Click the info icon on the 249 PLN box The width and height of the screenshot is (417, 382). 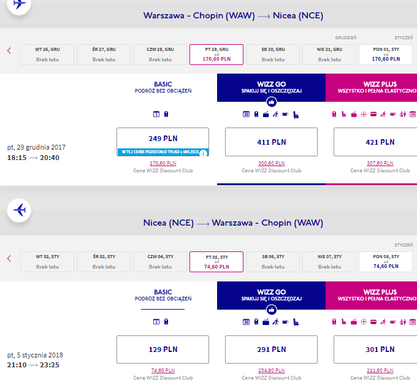(x=203, y=153)
